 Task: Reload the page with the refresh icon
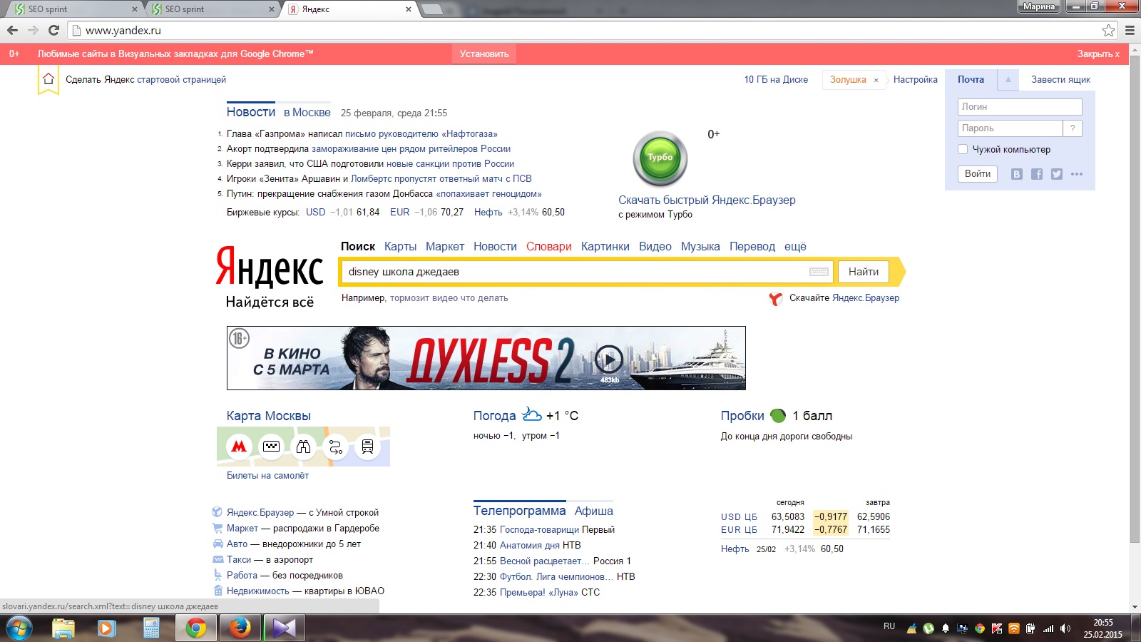click(x=53, y=30)
